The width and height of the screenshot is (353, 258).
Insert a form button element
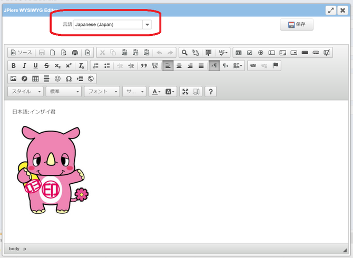305,53
